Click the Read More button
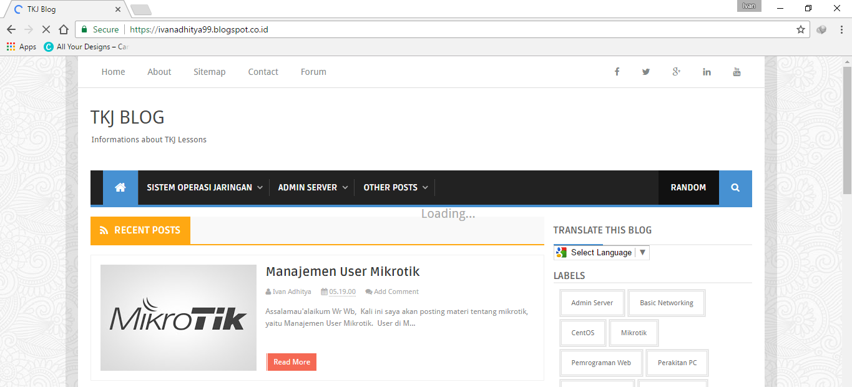 291,362
